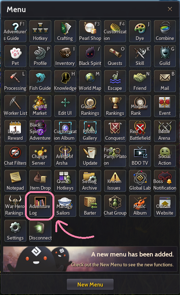Viewport: 180px width, 295px height.
Task: Click the new menu announcement banner
Action: (90, 259)
